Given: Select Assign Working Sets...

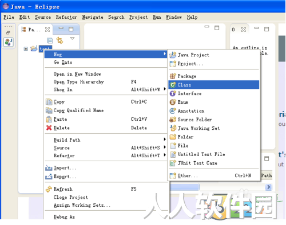Looking at the screenshot, I should click(106, 205).
